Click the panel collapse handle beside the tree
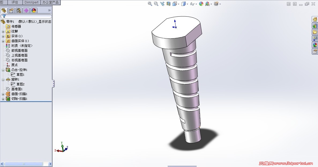The width and height of the screenshot is (318, 167). click(53, 84)
